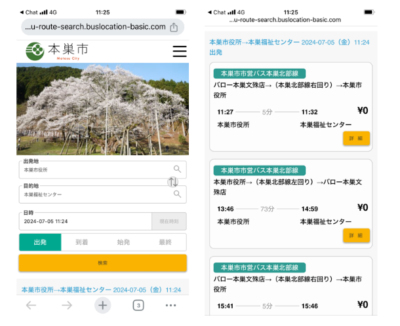Select the 到着 tab

(x=81, y=242)
